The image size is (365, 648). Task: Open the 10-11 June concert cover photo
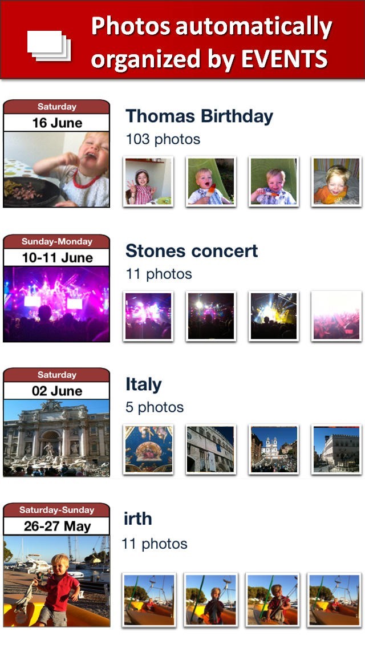(56, 304)
